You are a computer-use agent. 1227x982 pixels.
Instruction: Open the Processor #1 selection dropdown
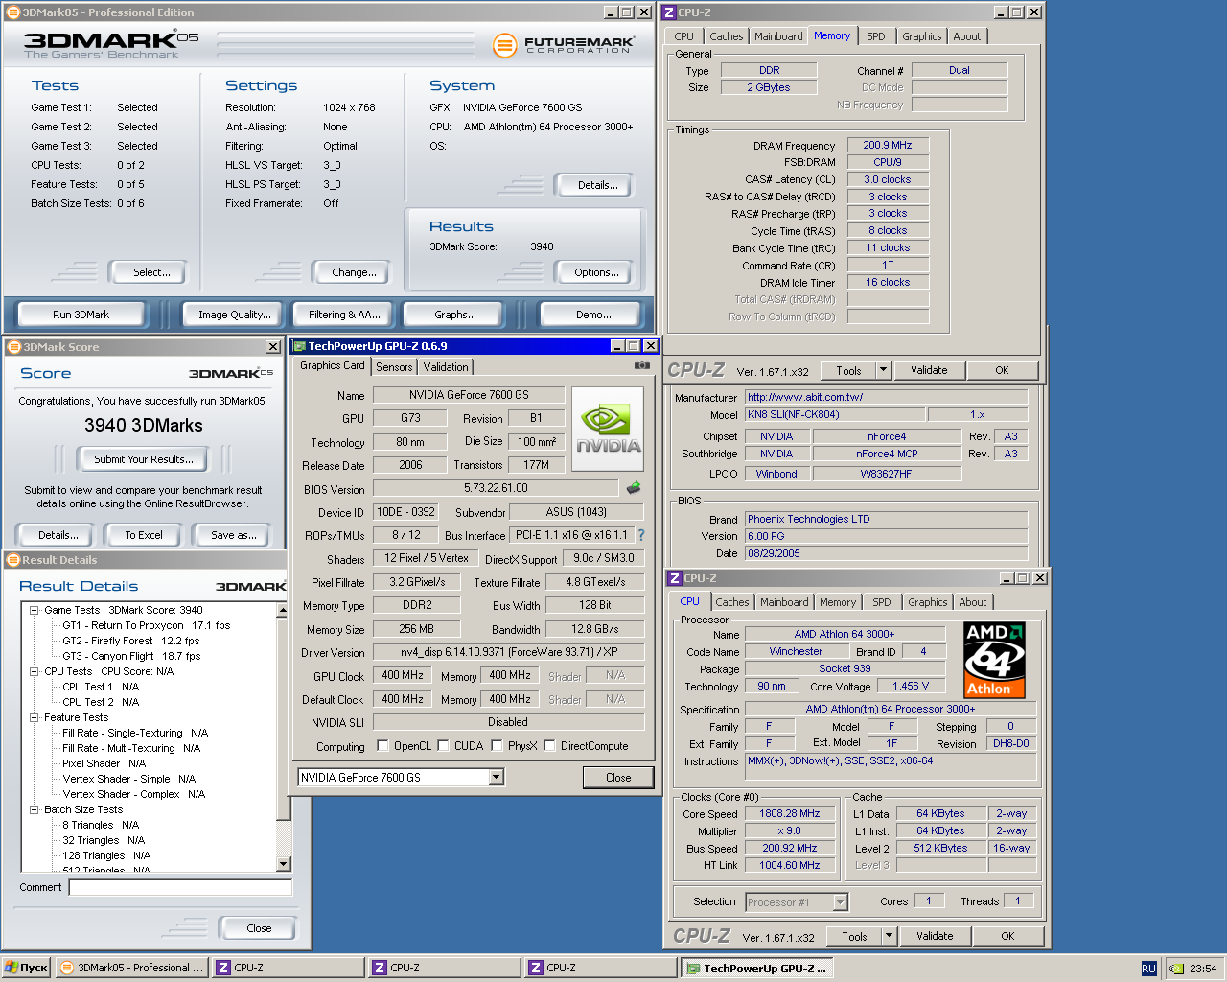click(x=797, y=902)
